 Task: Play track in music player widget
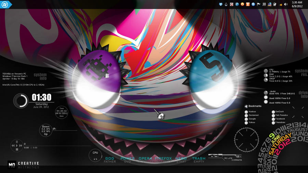[x=17, y=146]
